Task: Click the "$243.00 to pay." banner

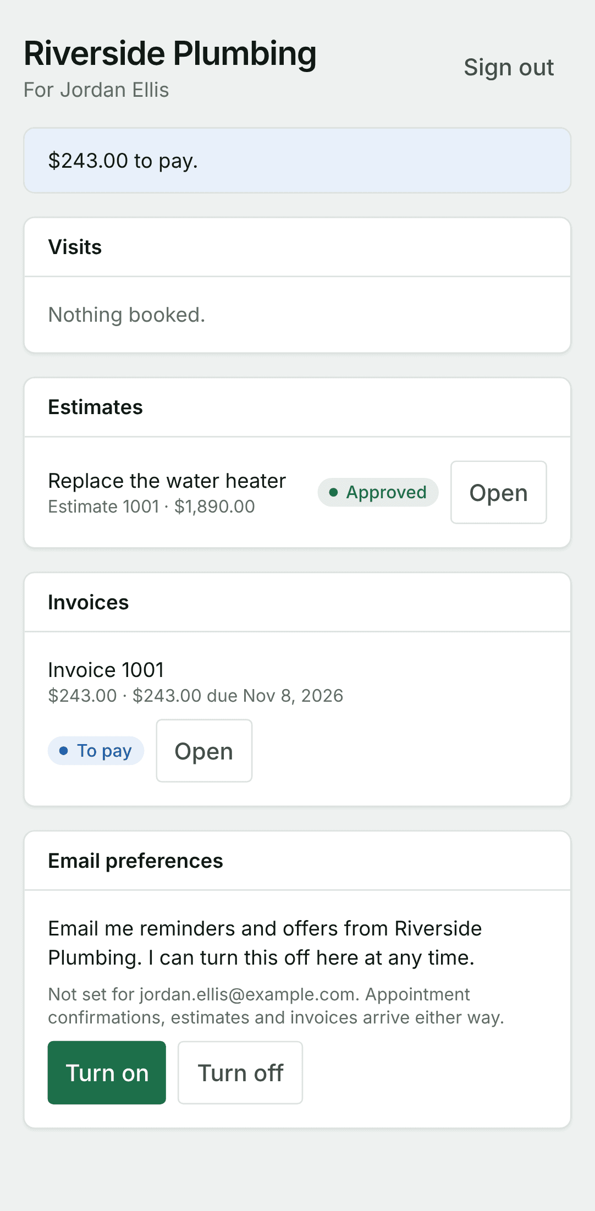Action: click(x=297, y=161)
